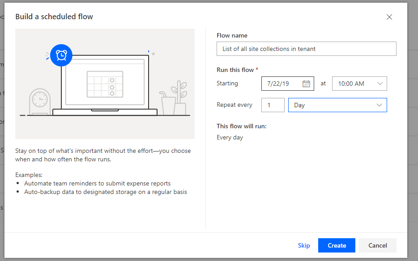The width and height of the screenshot is (418, 261).
Task: Click the Starting date 7/22/19 field
Action: pos(282,84)
